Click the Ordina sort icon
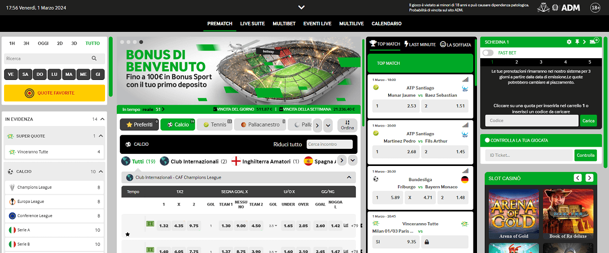This screenshot has width=609, height=253. pyautogui.click(x=347, y=122)
